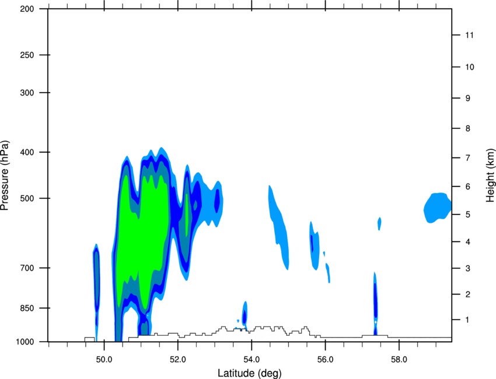Click the 58.0 latitude tick label

click(x=399, y=360)
